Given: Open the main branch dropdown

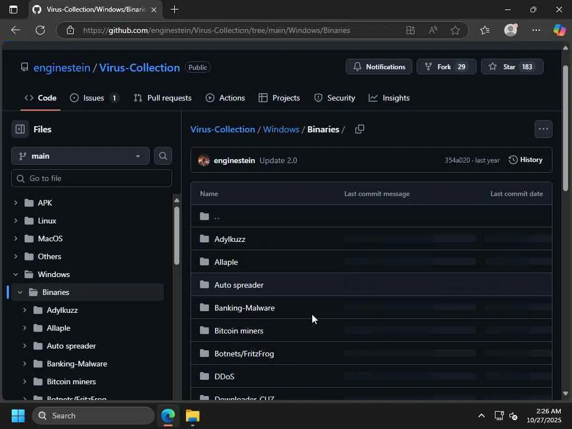Looking at the screenshot, I should (x=80, y=156).
